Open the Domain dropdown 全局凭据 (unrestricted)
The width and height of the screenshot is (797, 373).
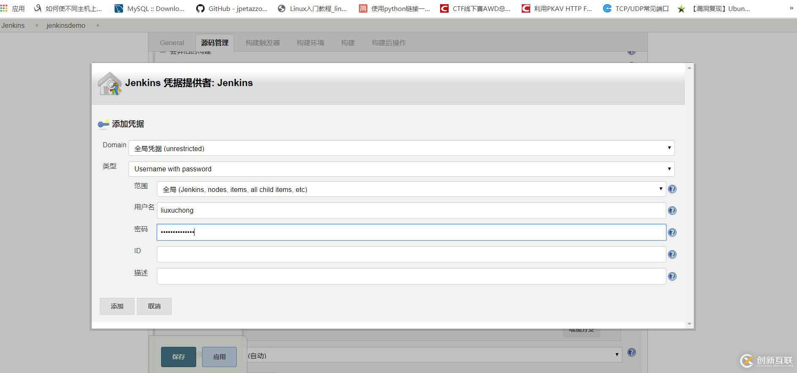point(401,148)
